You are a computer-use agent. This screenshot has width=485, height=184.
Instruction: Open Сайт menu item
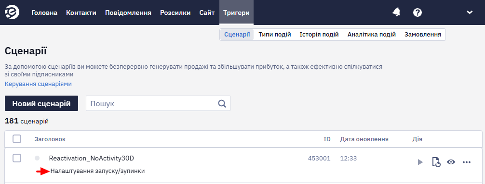pos(207,12)
